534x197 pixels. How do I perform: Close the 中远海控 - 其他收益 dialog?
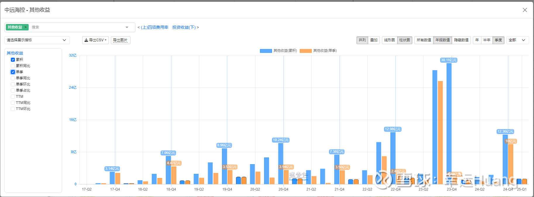tap(525, 10)
